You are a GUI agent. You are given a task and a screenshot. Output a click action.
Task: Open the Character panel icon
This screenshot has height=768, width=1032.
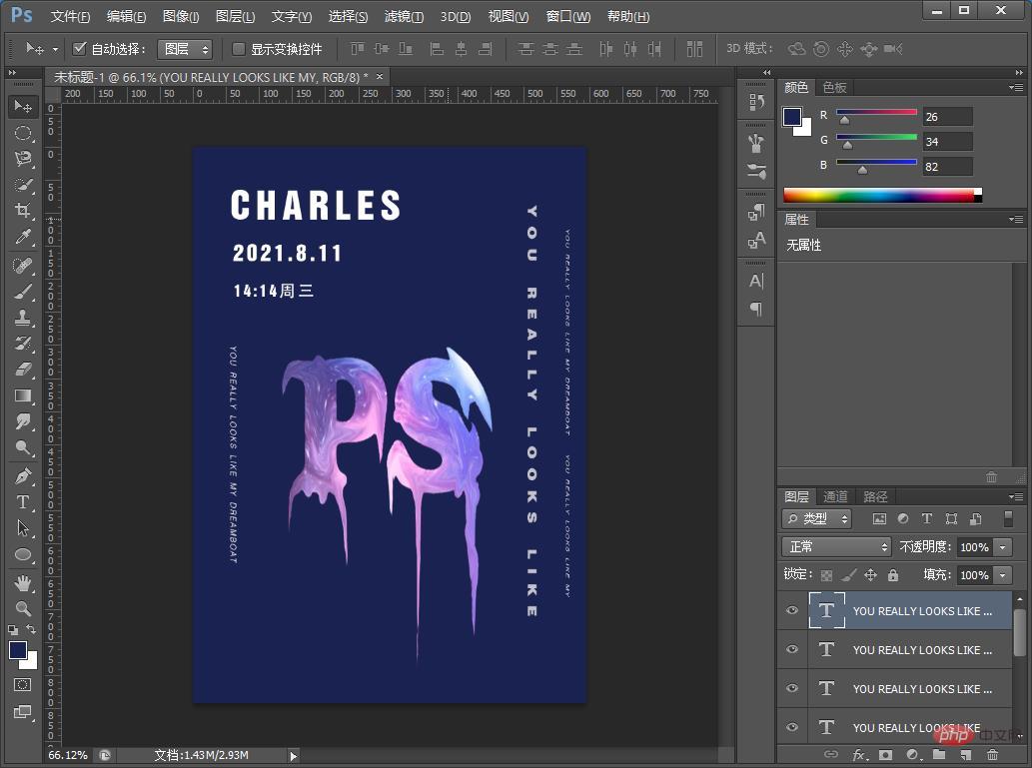point(756,281)
